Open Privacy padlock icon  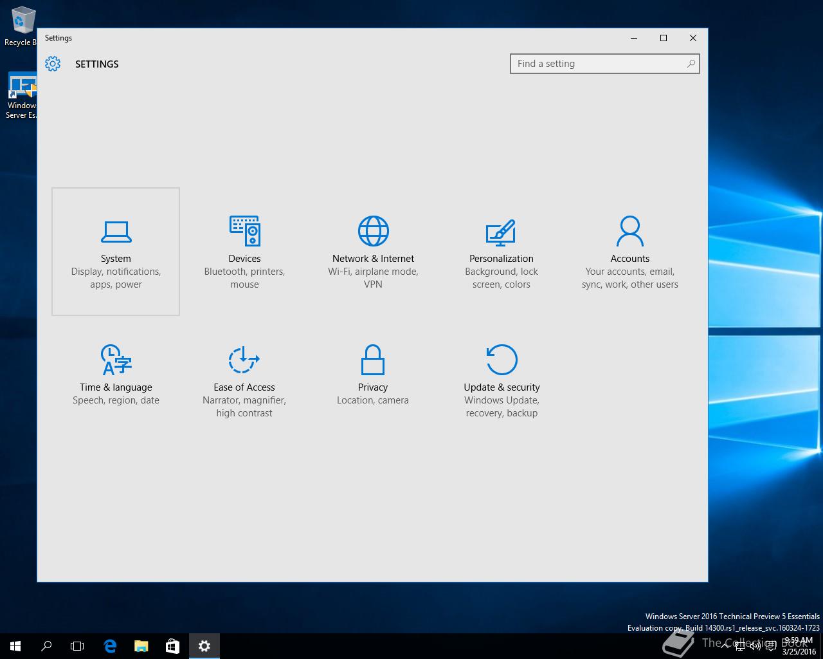point(373,360)
